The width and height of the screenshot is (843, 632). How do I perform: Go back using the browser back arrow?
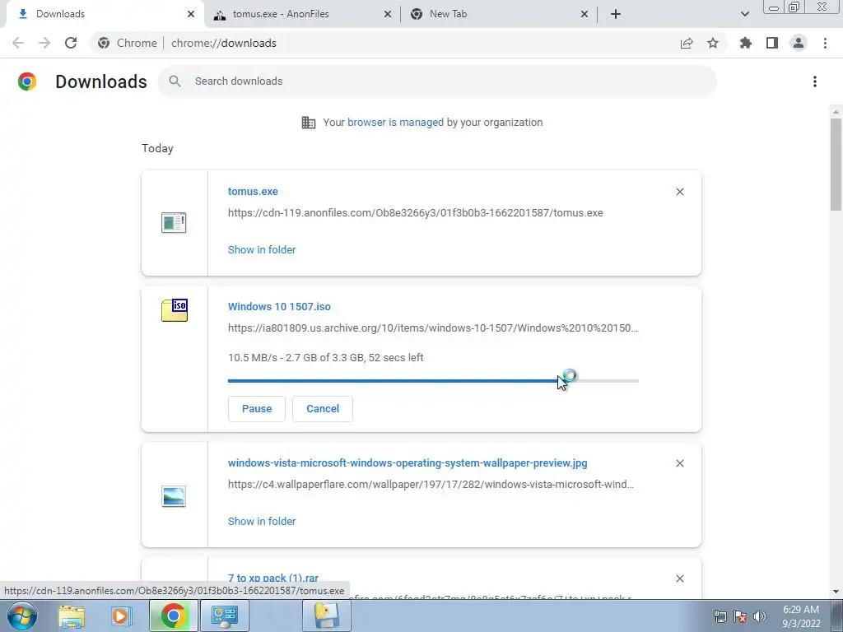(x=18, y=43)
